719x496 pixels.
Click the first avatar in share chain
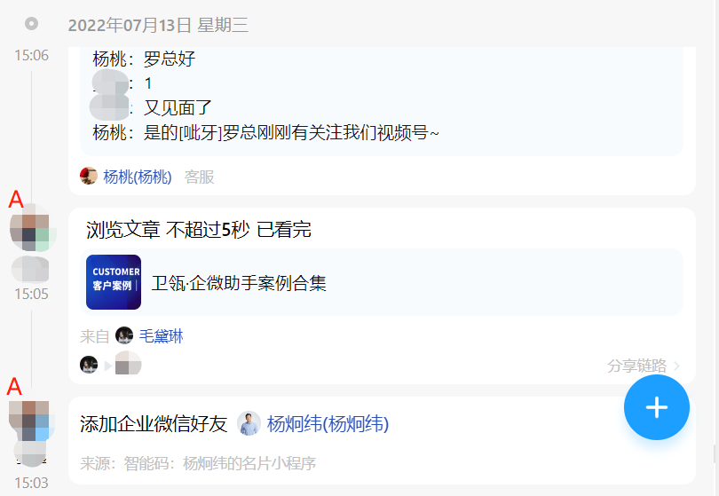89,365
